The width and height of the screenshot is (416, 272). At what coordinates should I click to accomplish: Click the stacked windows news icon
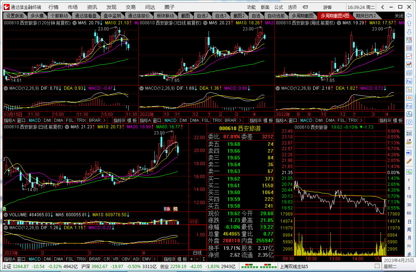pyautogui.click(x=409, y=73)
